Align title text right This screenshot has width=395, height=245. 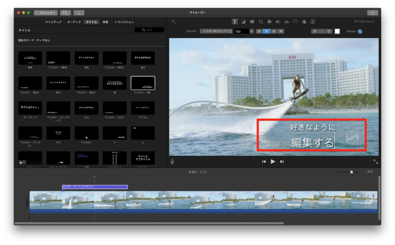point(273,31)
